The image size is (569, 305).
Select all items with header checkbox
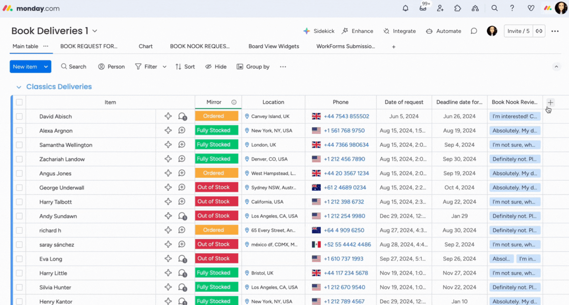[x=19, y=102]
